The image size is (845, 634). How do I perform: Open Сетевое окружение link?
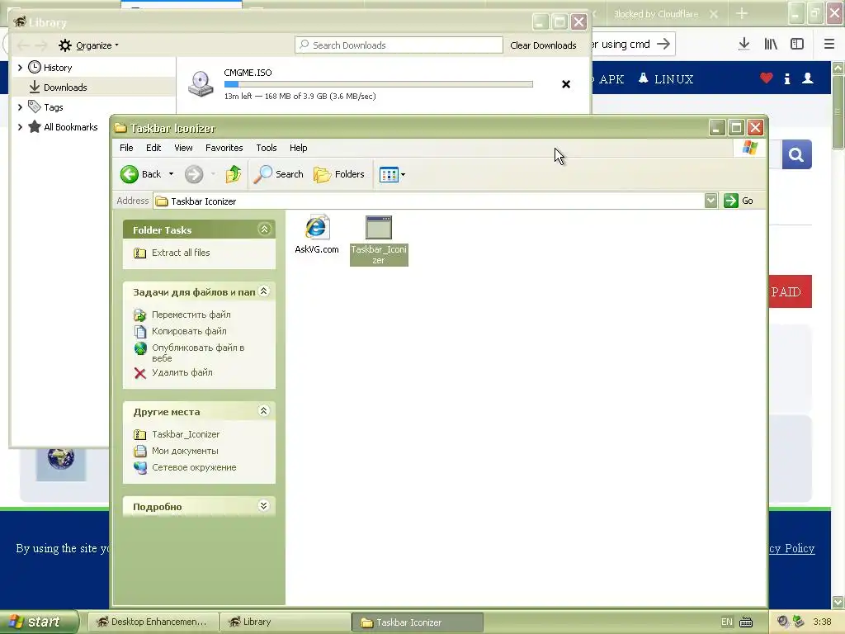(x=194, y=467)
